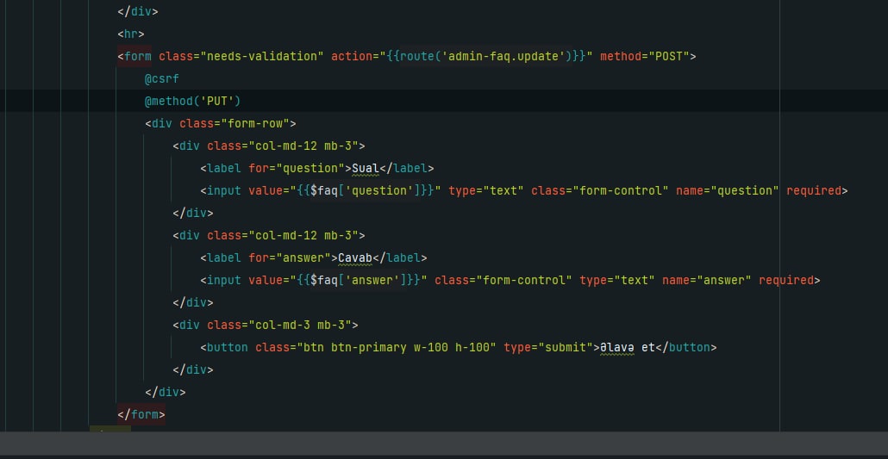Screen dimensions: 888x459
Task: Click the @method('PUT') directive
Action: coord(193,102)
